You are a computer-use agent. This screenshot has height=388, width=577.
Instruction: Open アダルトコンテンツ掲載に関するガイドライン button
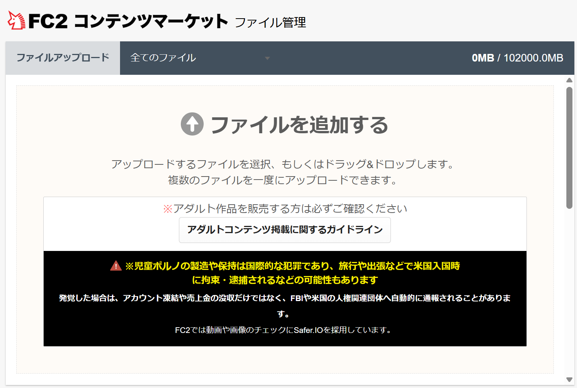285,230
